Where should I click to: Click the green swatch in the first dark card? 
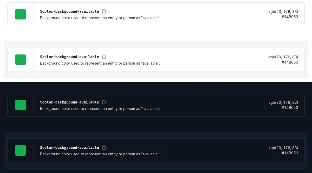click(x=21, y=105)
